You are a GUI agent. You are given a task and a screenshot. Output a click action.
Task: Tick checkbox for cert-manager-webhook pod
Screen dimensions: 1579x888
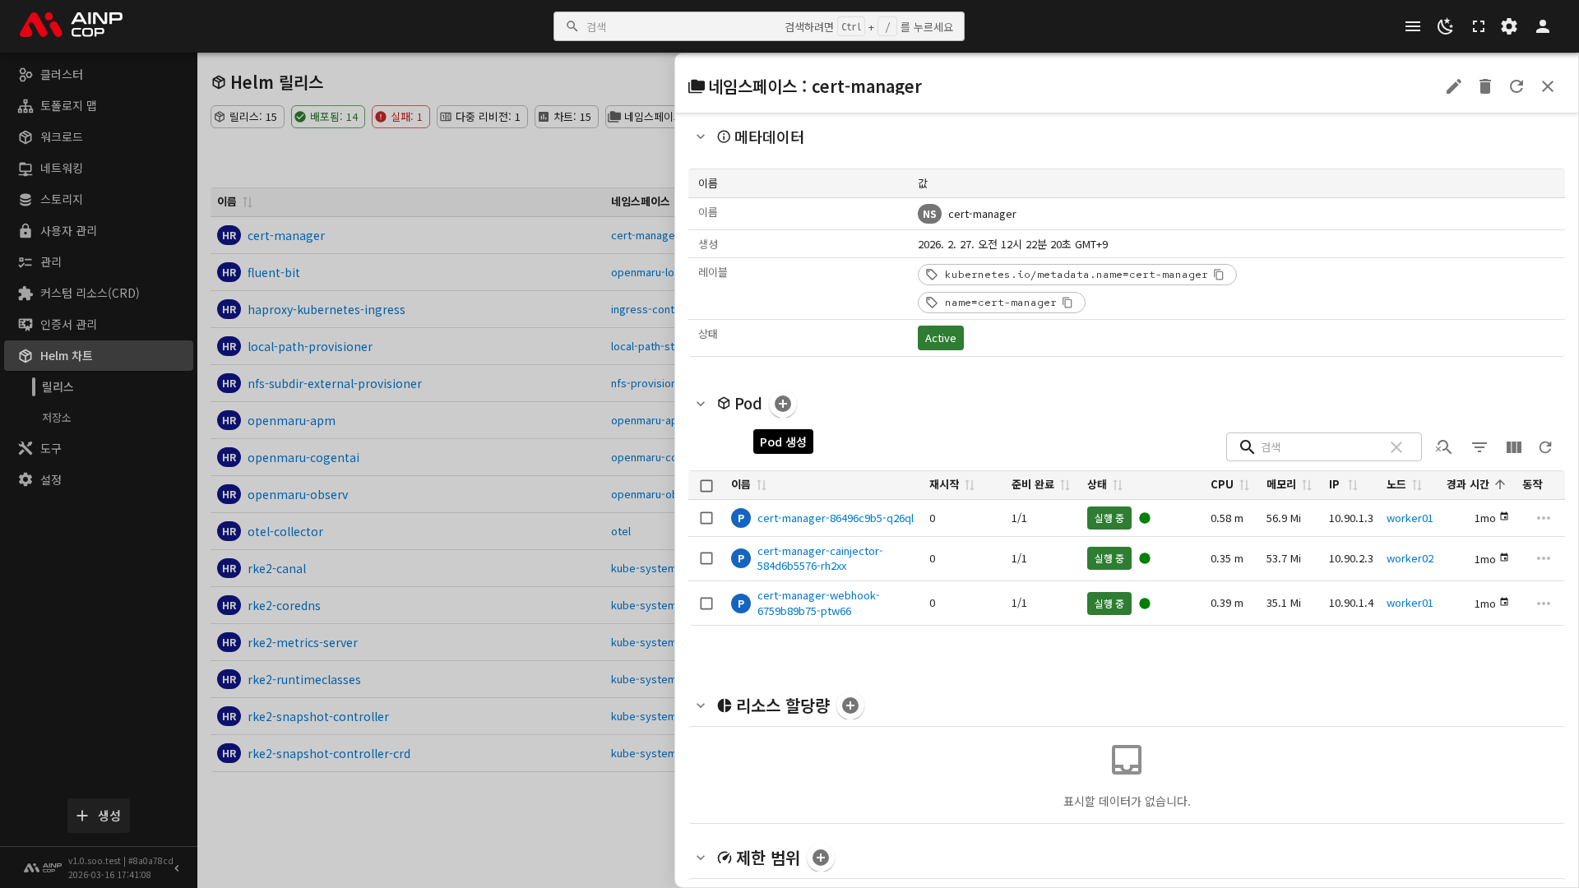pos(706,604)
